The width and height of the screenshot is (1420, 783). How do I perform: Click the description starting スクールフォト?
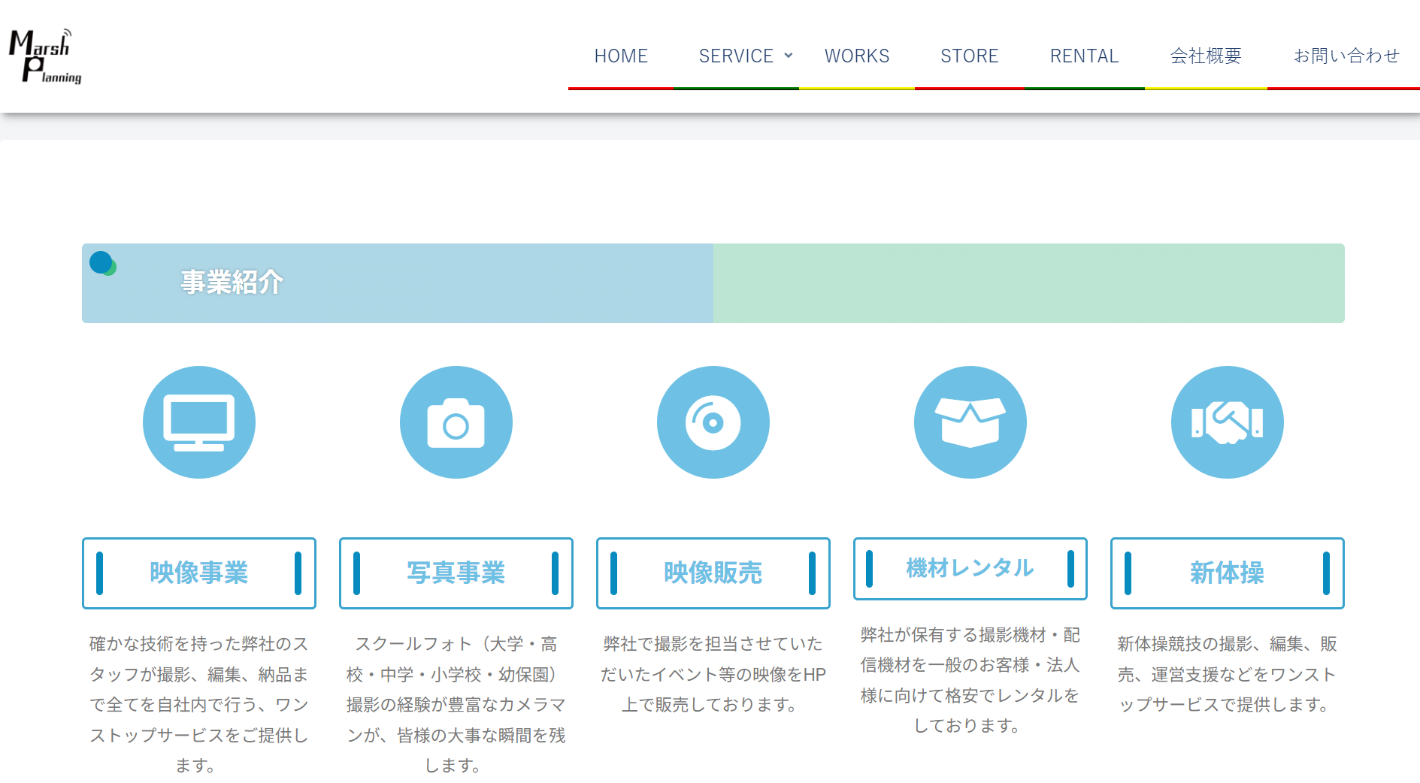[456, 705]
